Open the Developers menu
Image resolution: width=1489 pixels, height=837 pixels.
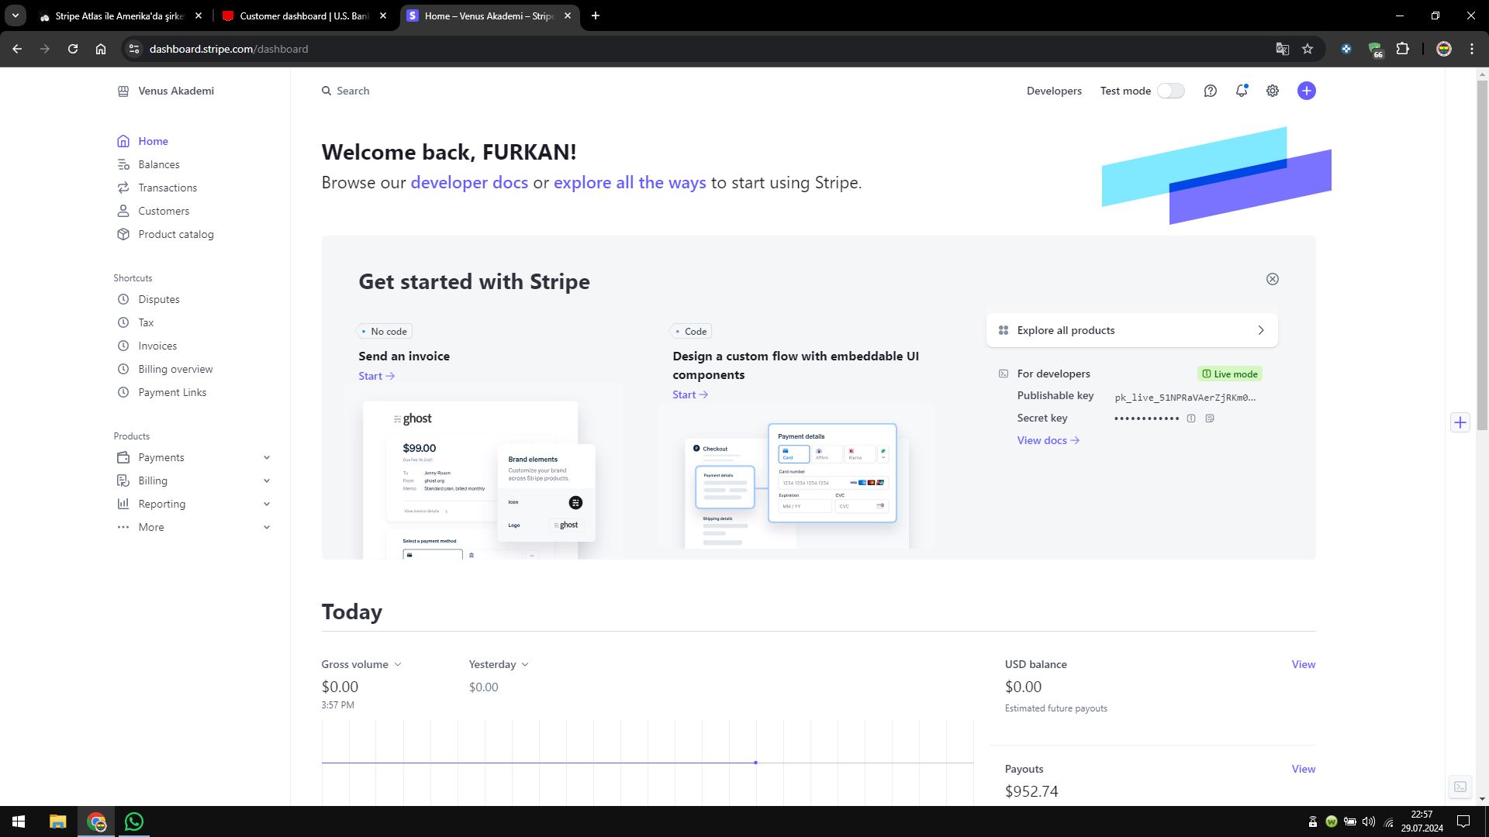tap(1054, 91)
